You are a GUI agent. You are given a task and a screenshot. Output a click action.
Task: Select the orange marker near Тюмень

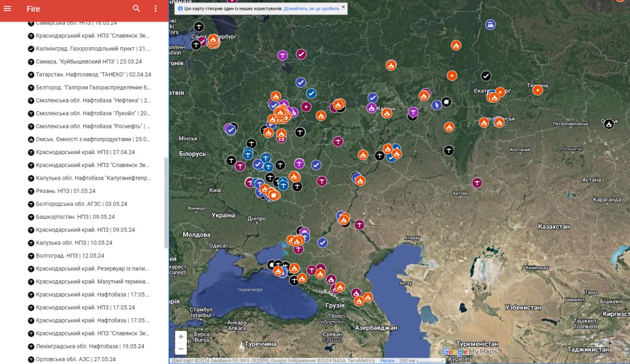click(537, 90)
